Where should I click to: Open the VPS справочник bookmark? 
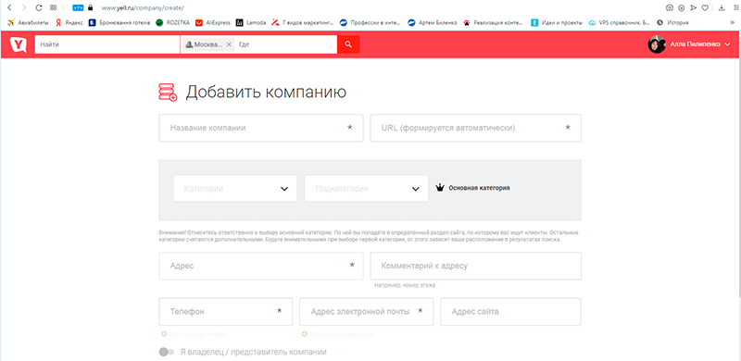point(619,22)
